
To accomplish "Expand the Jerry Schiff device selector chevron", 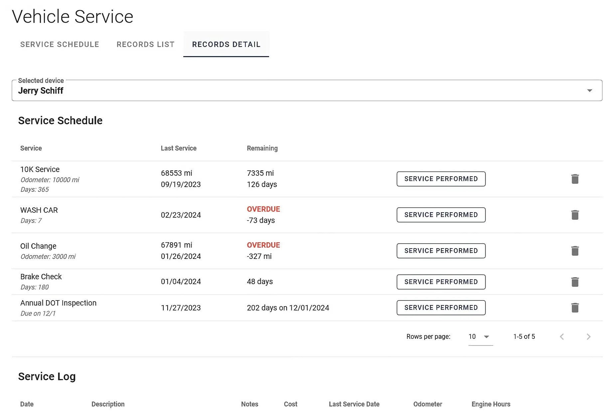I will [x=589, y=90].
